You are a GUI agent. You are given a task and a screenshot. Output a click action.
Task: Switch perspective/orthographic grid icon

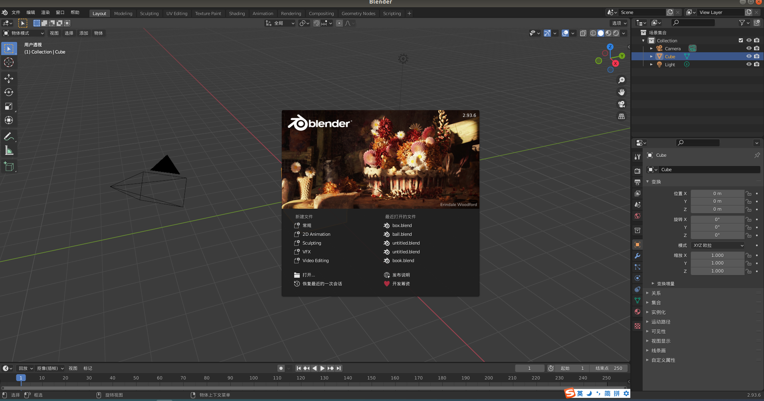621,117
